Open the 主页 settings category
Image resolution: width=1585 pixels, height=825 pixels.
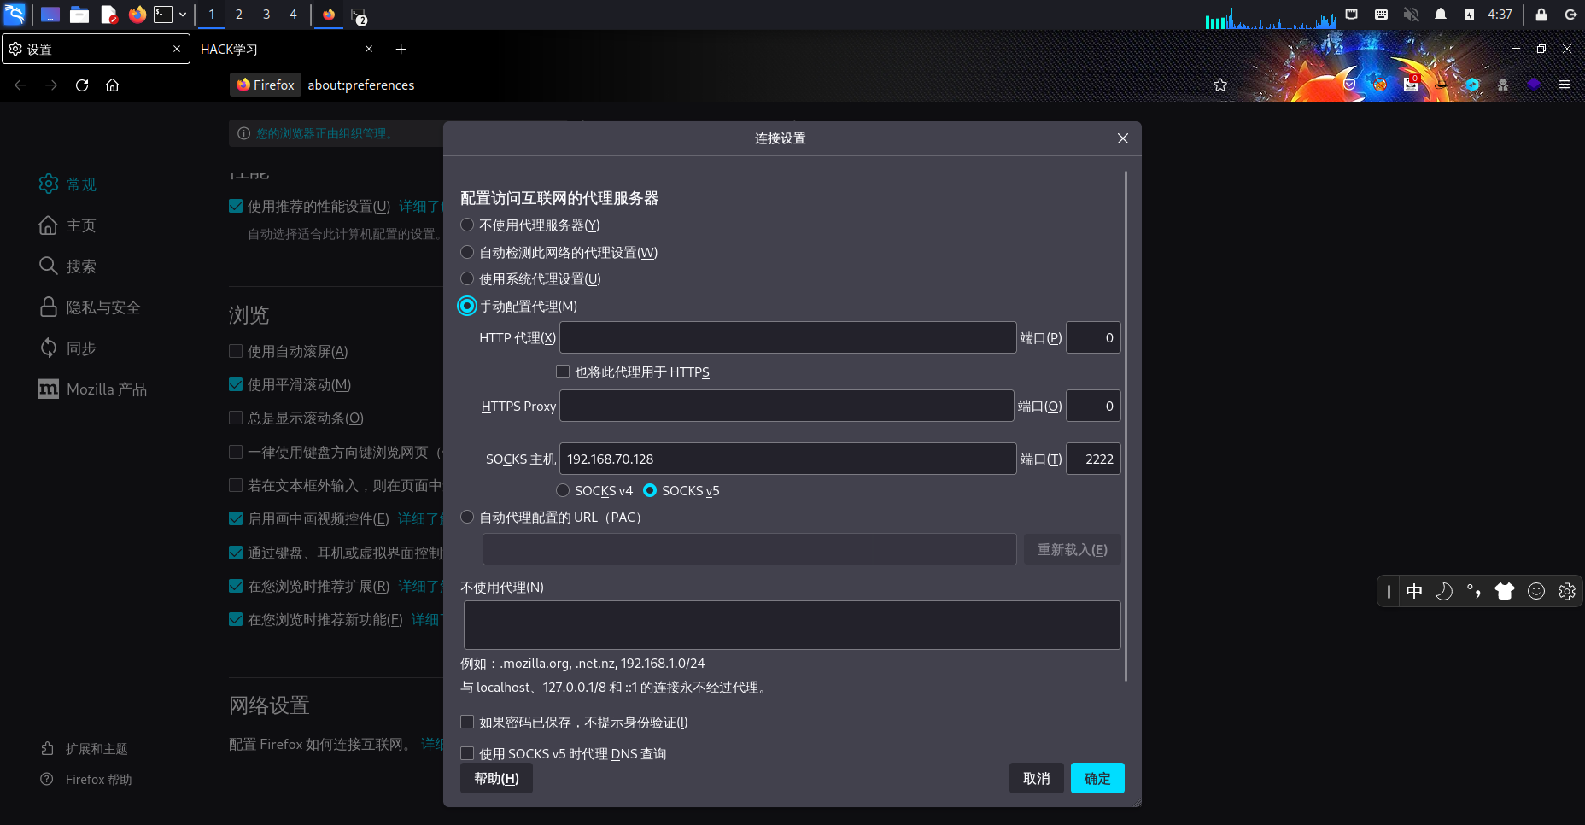tap(68, 225)
